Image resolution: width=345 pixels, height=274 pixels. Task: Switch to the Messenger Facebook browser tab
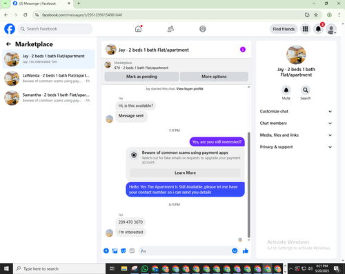(41, 3)
